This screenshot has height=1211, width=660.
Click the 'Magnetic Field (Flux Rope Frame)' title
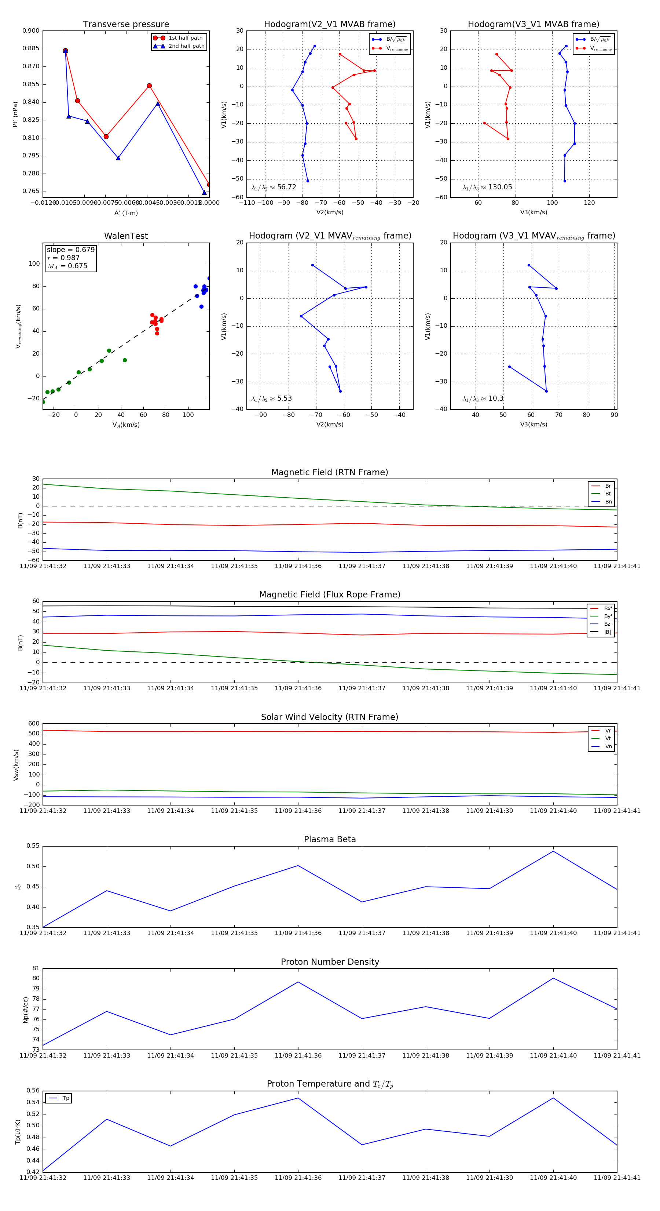pyautogui.click(x=330, y=595)
